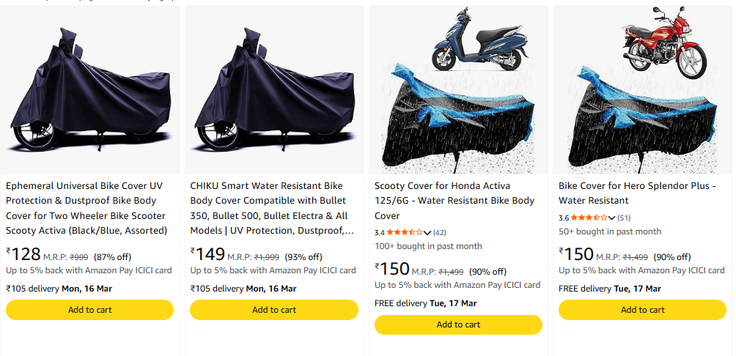The width and height of the screenshot is (736, 356).
Task: Open the Ephemeral Universal Bike Cover image
Action: pos(90,89)
